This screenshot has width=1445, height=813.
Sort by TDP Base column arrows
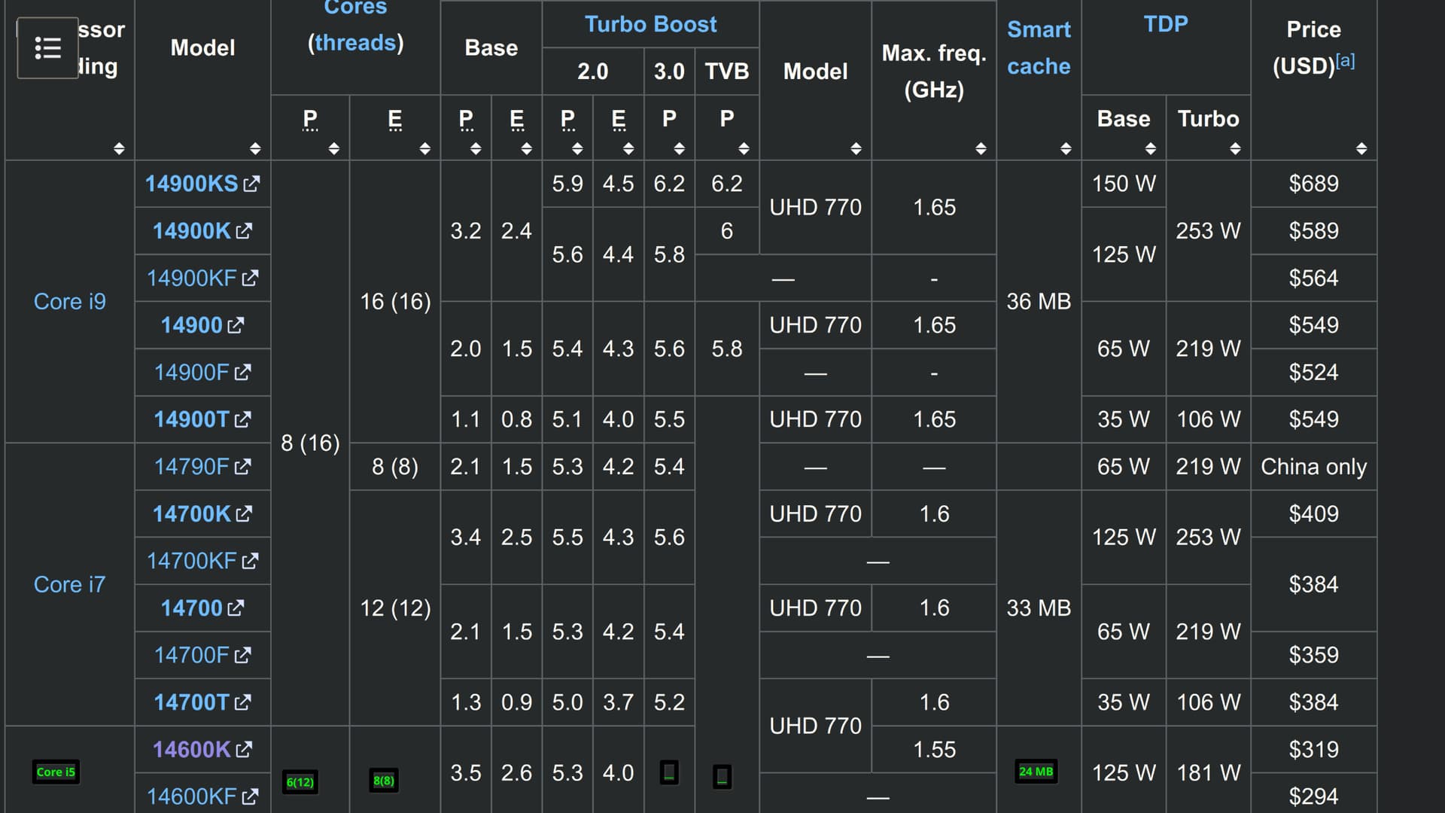(x=1150, y=148)
